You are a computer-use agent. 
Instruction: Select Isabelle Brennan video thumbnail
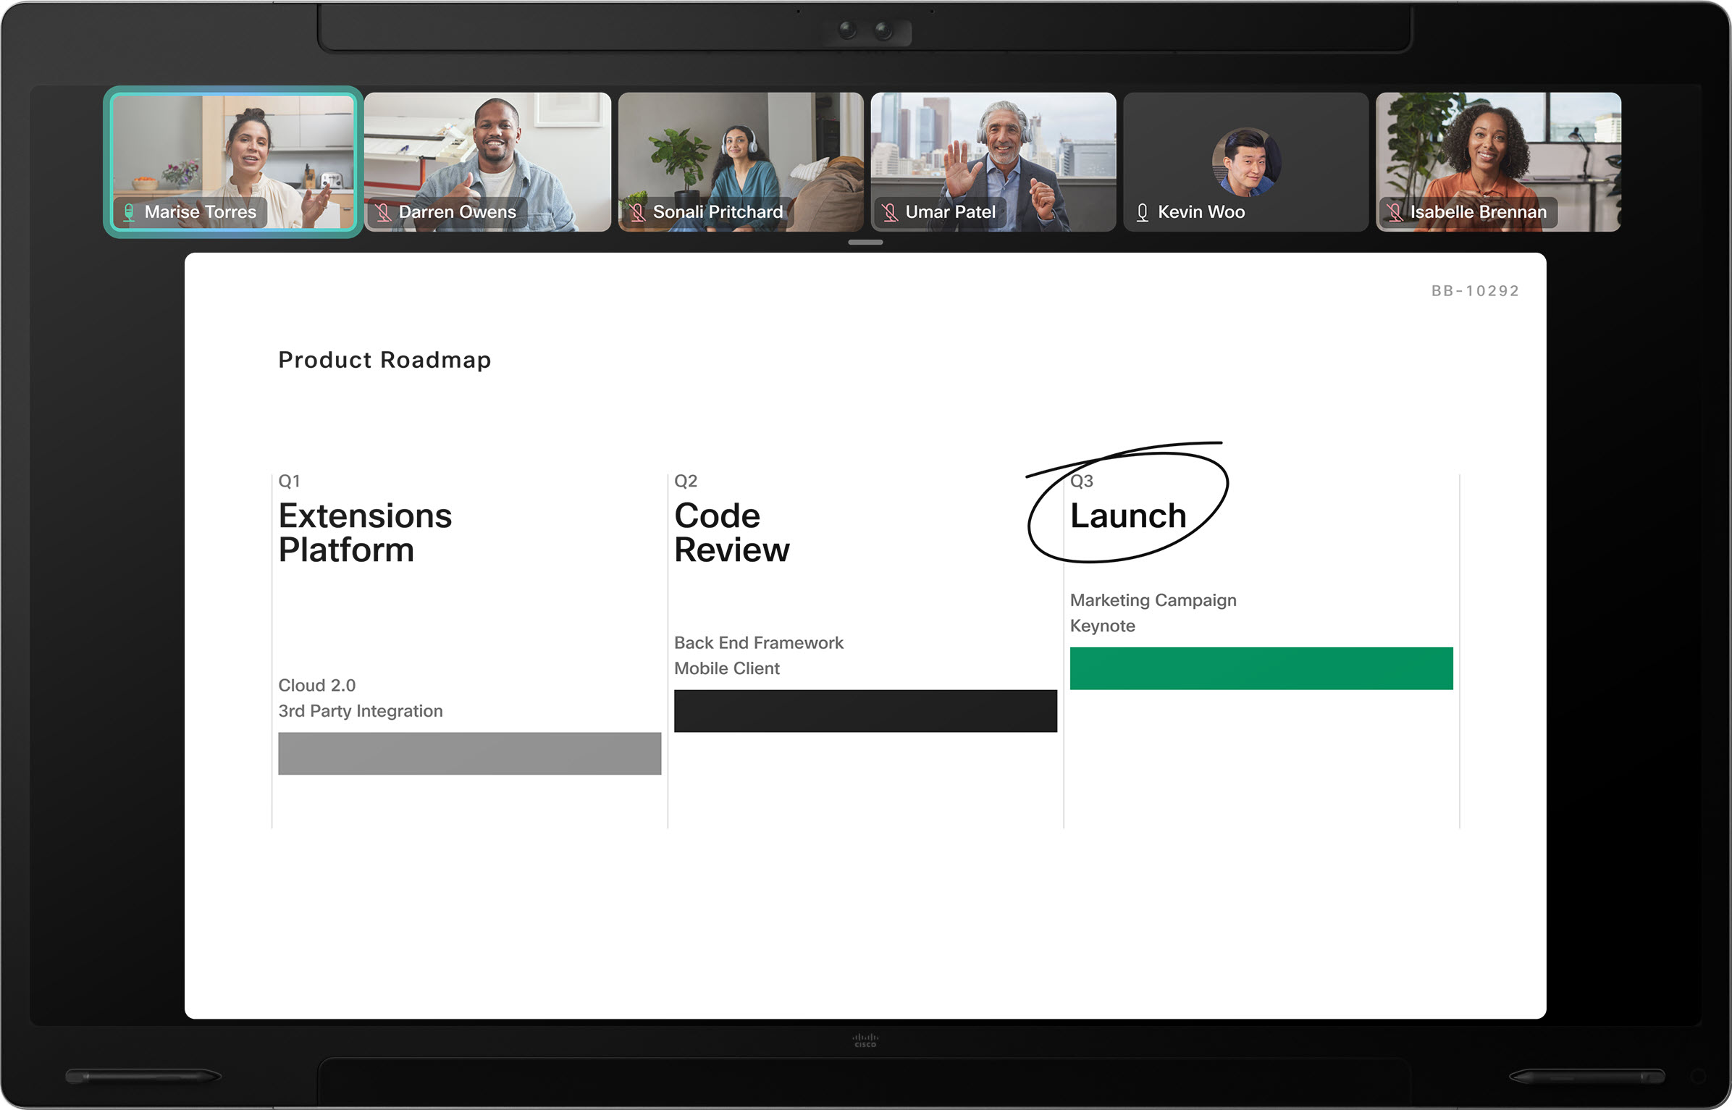[1498, 162]
